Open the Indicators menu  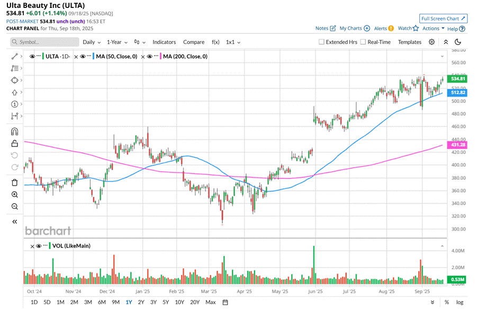pyautogui.click(x=164, y=42)
